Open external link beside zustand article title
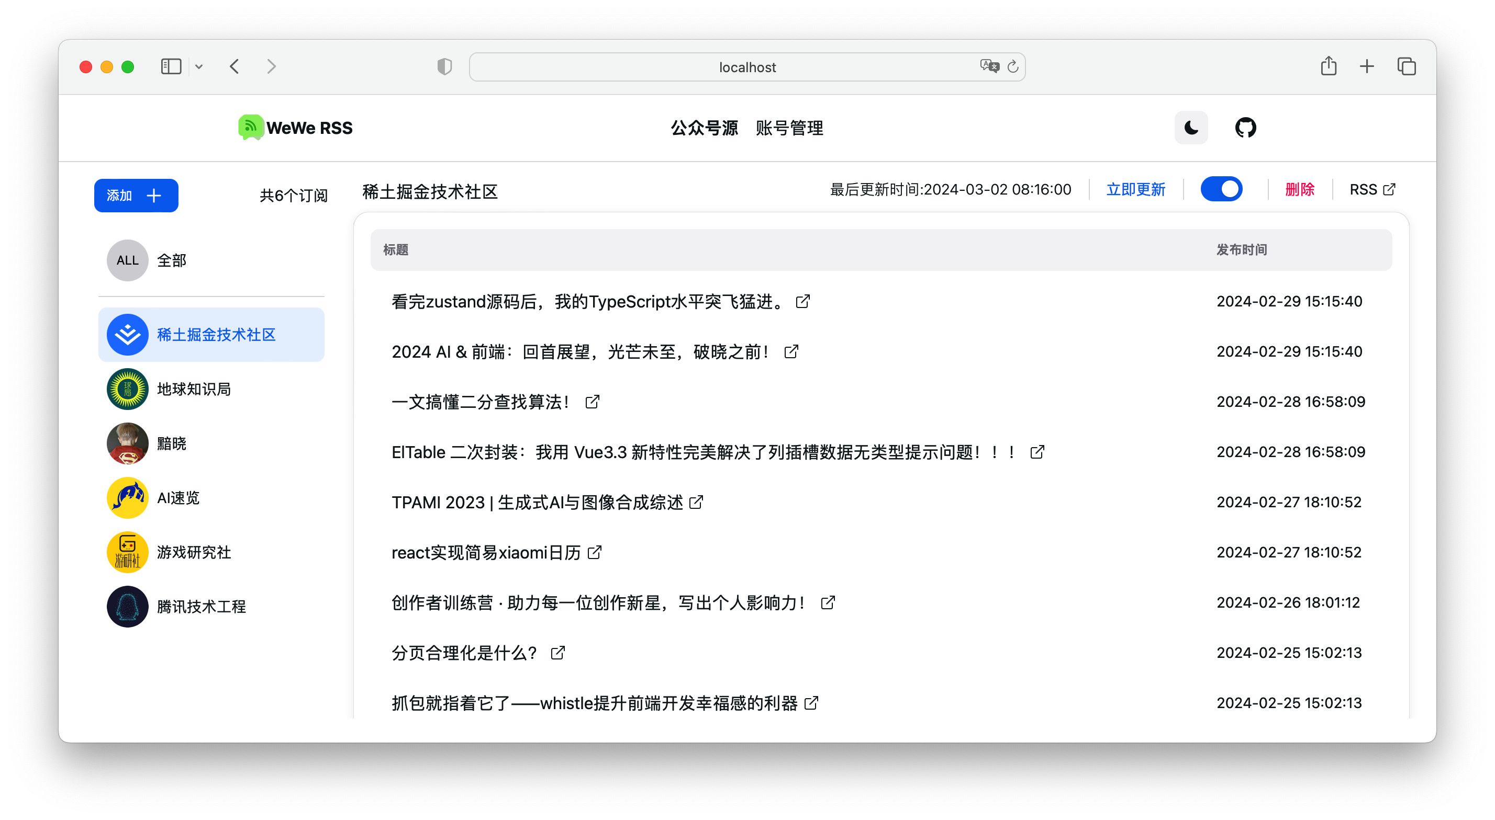This screenshot has height=820, width=1495. click(802, 301)
